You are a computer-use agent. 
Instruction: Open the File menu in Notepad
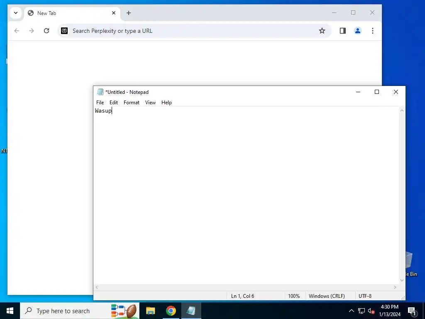(100, 103)
